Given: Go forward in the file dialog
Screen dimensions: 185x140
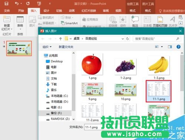Looking at the screenshot, I should click(x=50, y=39).
